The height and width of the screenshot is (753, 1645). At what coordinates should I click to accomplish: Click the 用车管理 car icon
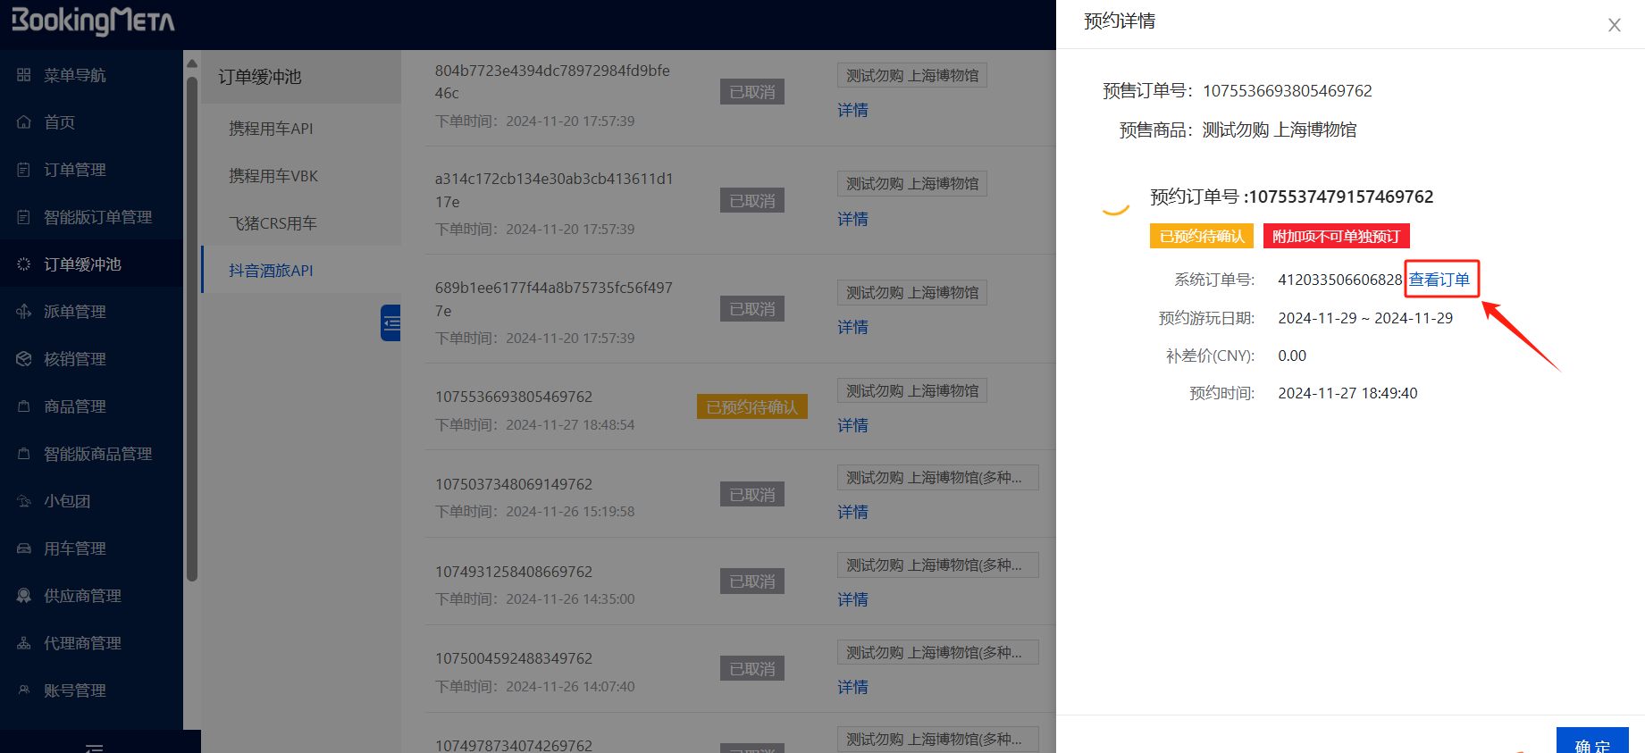click(x=24, y=548)
